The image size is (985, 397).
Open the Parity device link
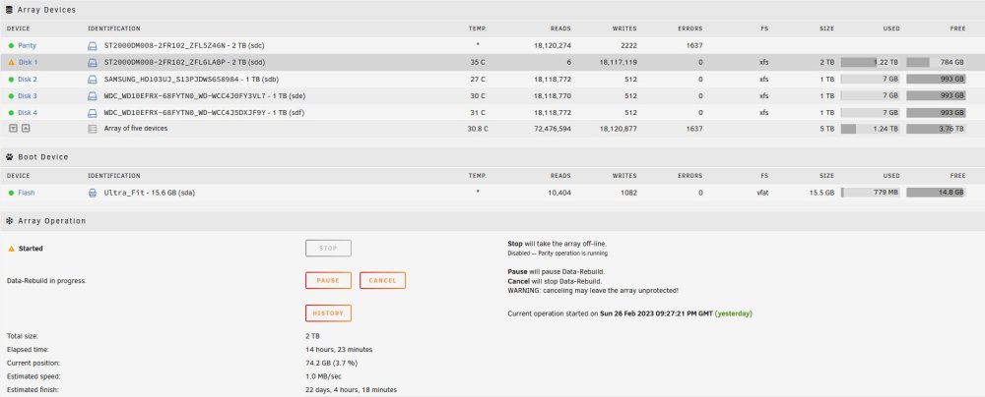click(x=27, y=46)
